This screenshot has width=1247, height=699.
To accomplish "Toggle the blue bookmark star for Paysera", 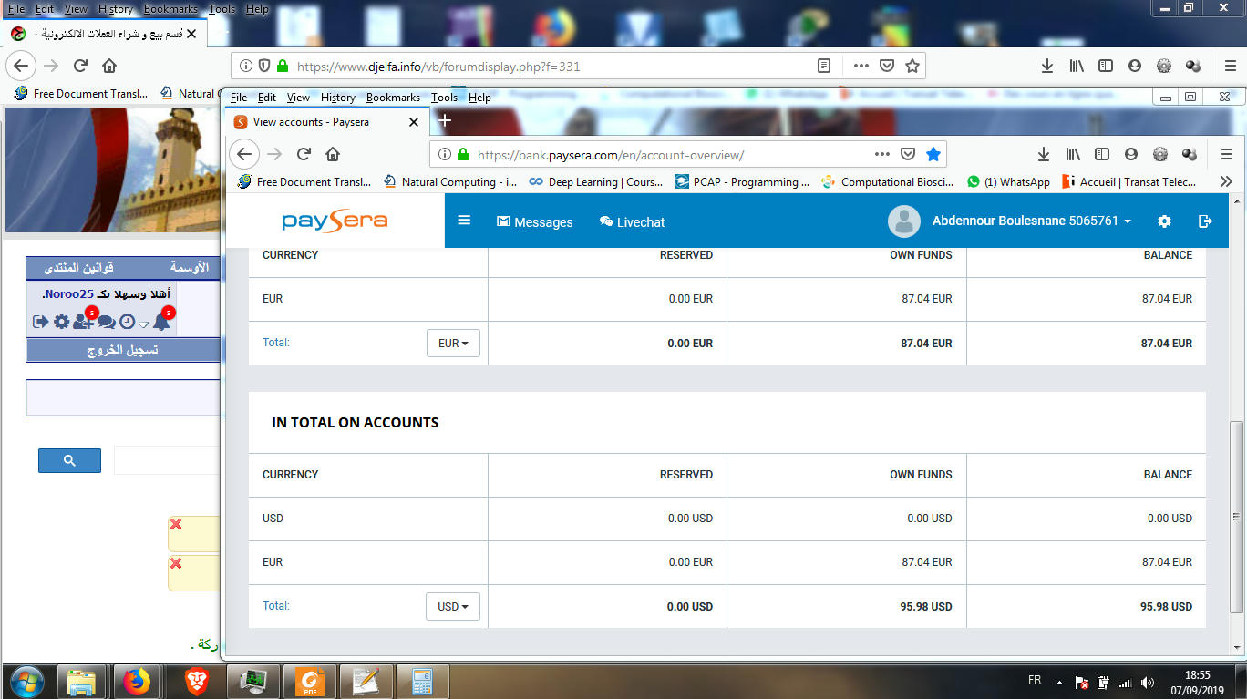I will (x=933, y=154).
